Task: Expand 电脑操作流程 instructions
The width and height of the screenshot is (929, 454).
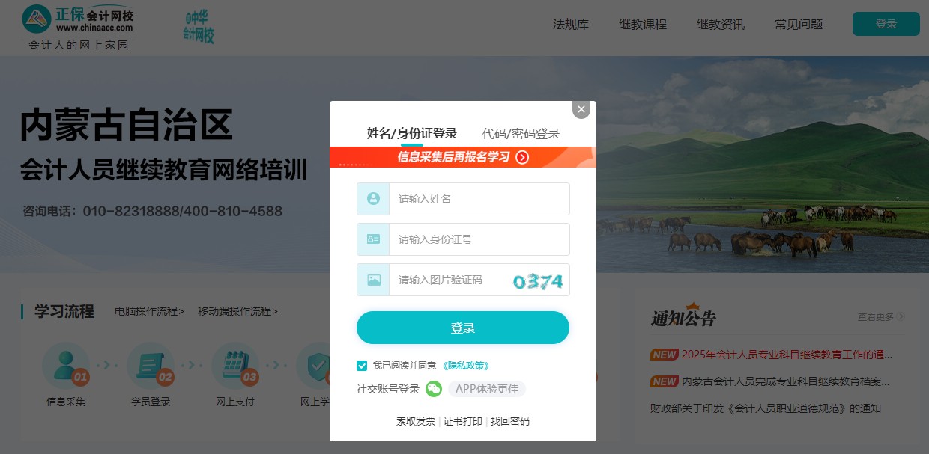Action: [149, 311]
